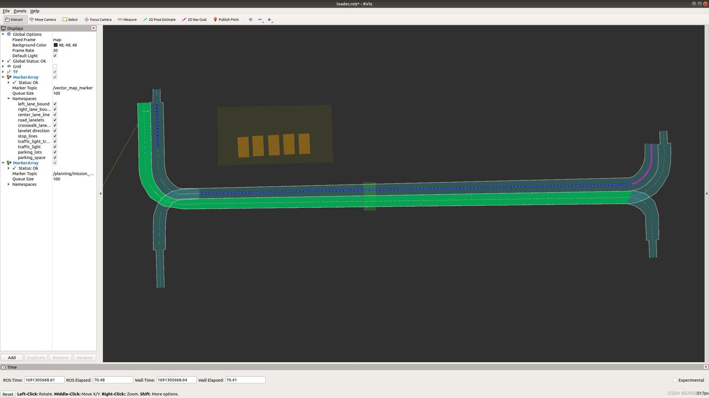This screenshot has height=398, width=709.
Task: Click the Background Color swatch
Action: click(x=55, y=45)
